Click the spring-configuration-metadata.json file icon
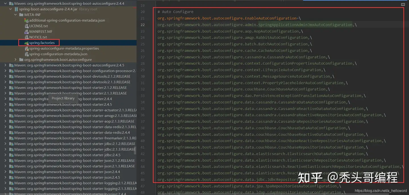This screenshot has width=409, height=195. click(26, 54)
